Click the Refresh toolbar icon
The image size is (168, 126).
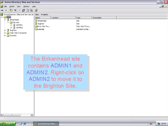pyautogui.click(x=27, y=10)
